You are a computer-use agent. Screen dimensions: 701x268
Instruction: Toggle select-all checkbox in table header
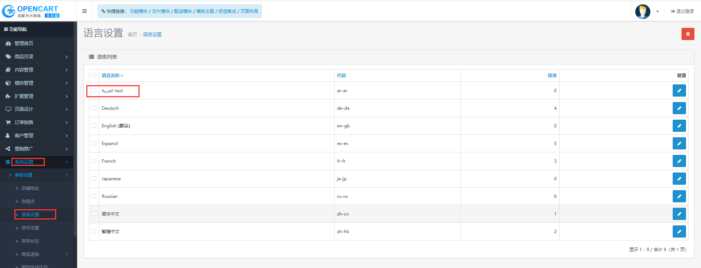[94, 75]
